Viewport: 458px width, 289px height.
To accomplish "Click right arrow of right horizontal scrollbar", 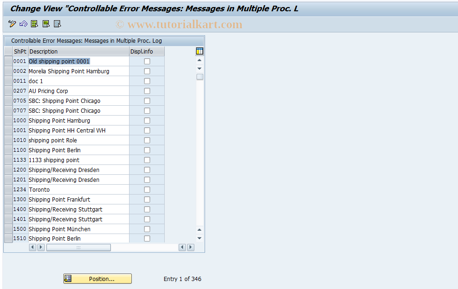I will [191, 247].
